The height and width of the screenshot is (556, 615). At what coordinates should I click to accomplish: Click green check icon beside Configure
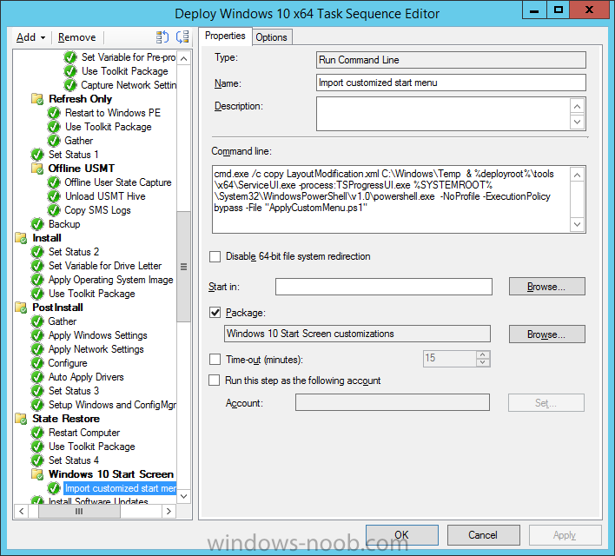[x=37, y=363]
